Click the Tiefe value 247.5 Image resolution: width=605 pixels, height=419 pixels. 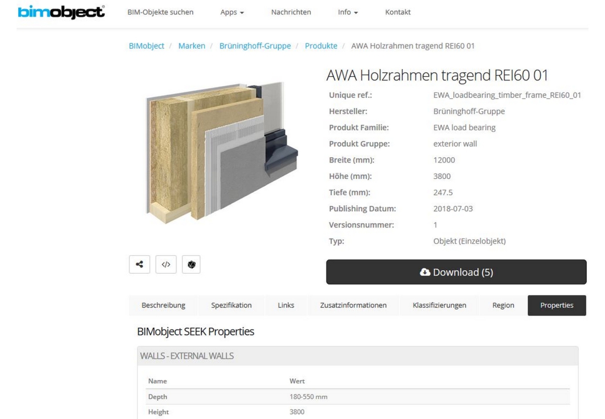point(443,192)
